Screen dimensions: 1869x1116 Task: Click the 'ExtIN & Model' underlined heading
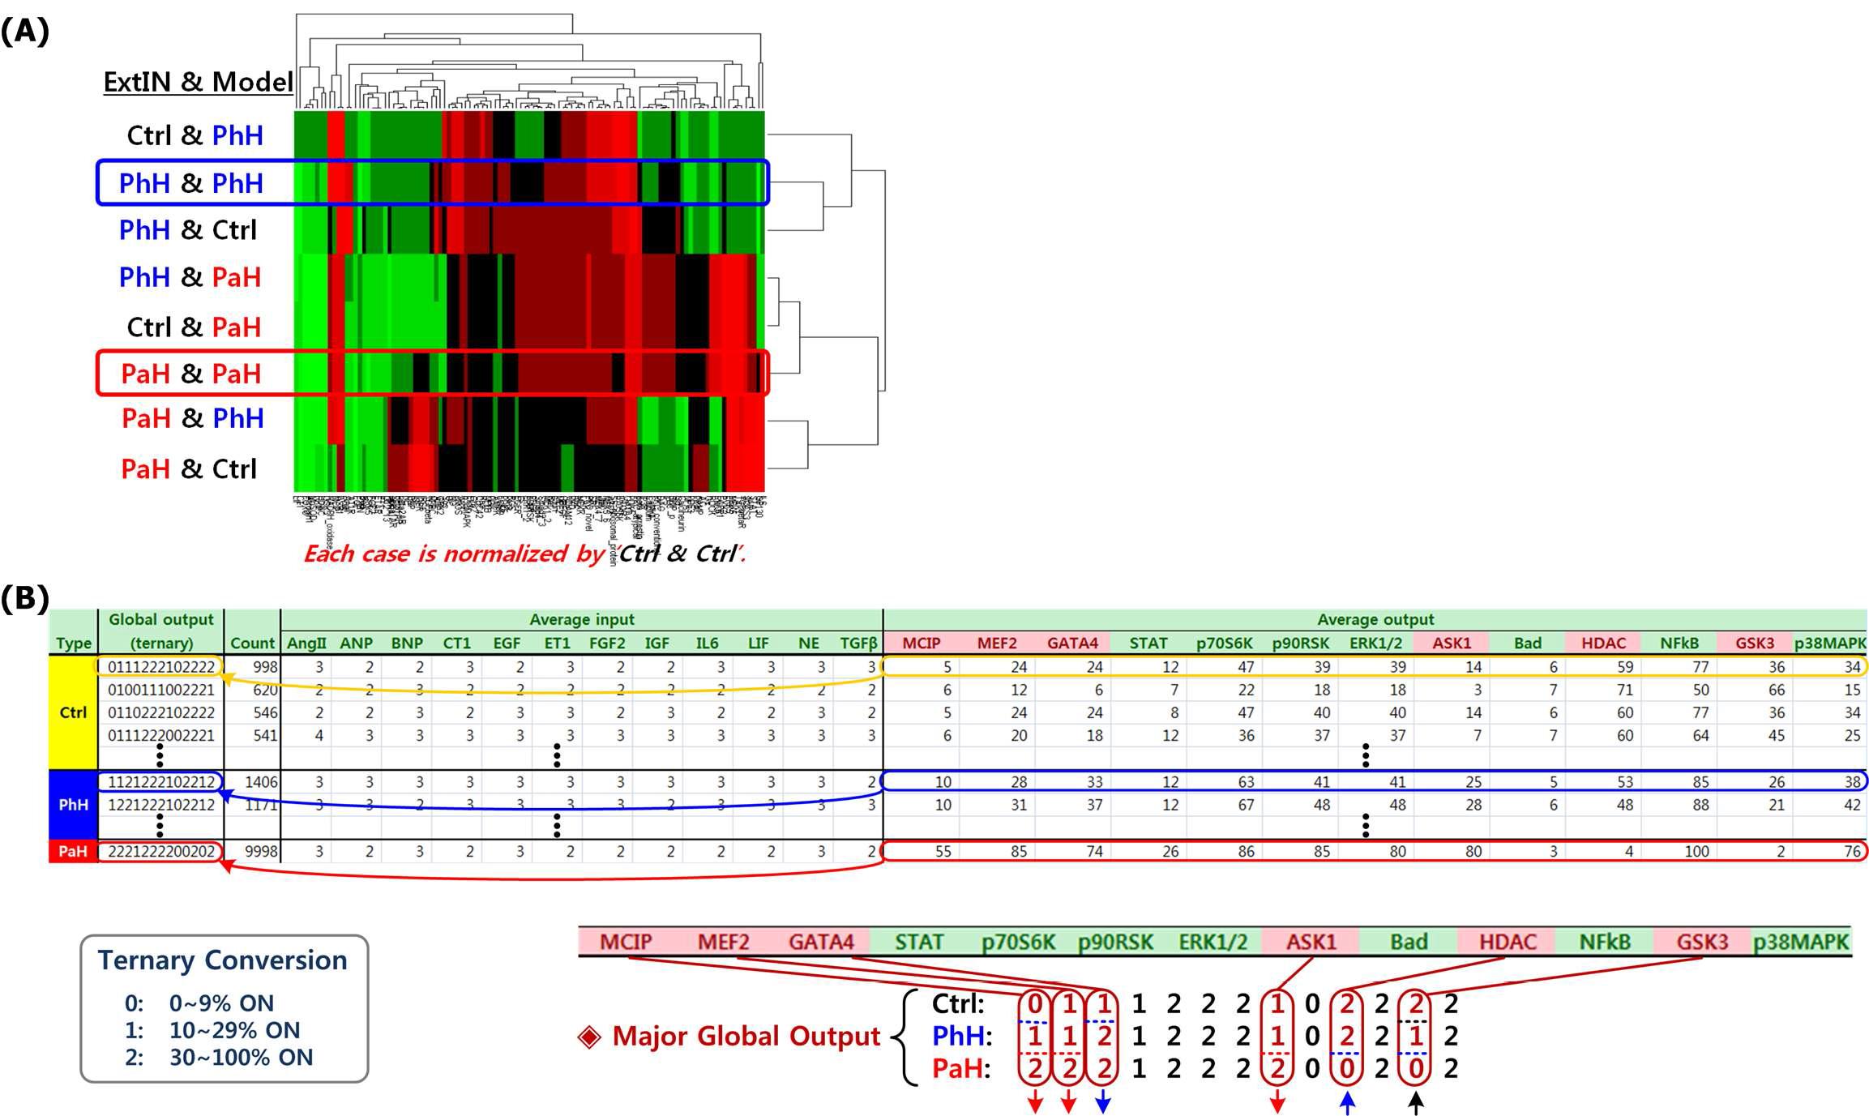tap(198, 82)
